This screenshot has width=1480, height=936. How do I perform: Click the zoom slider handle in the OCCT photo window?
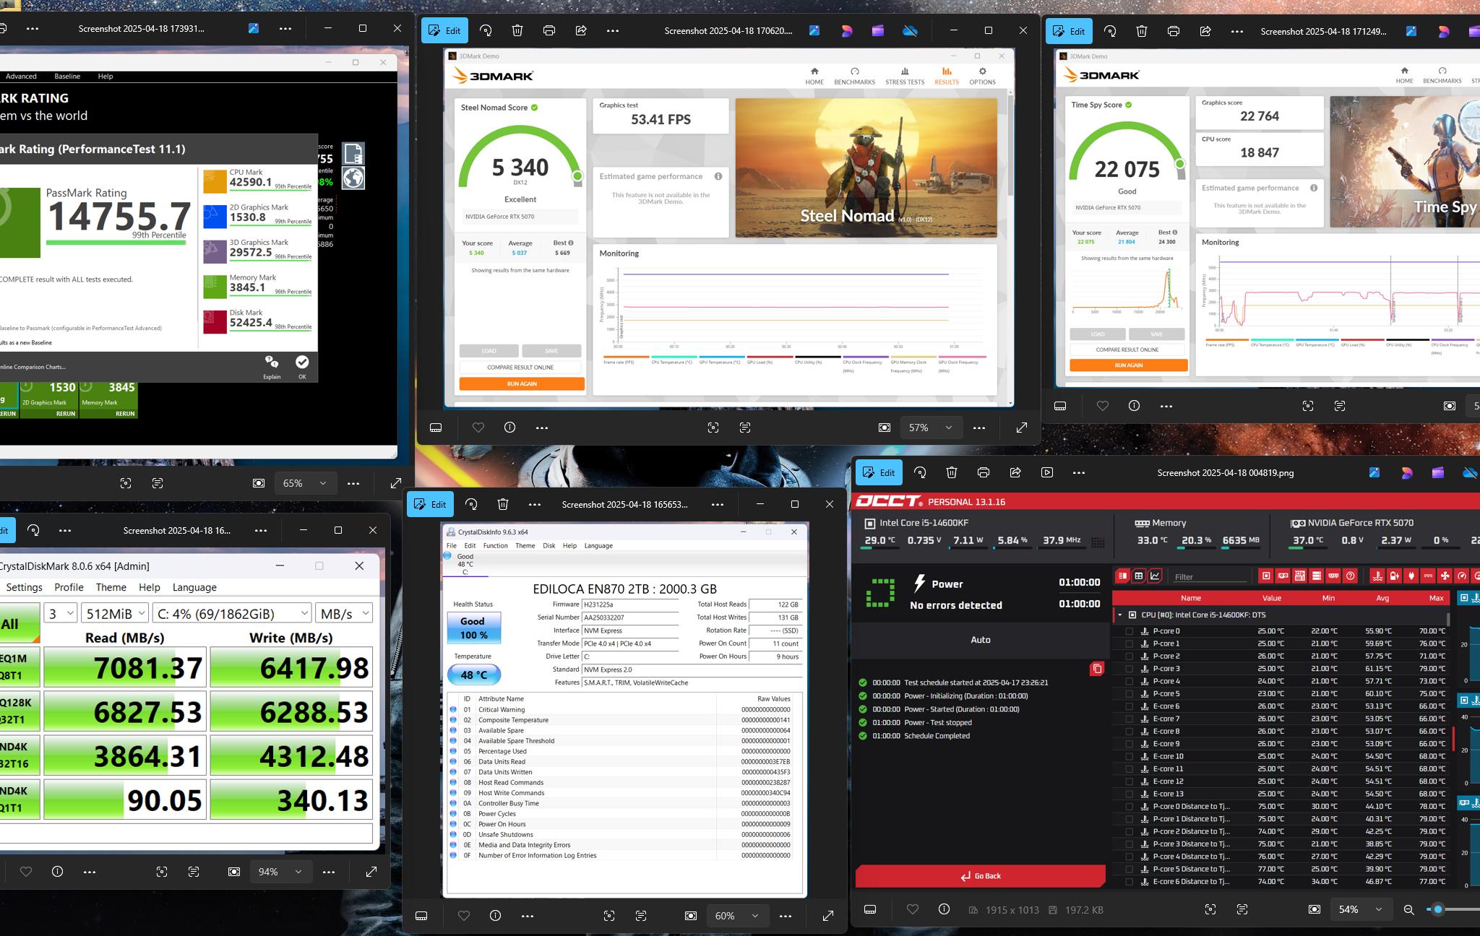pos(1438,909)
